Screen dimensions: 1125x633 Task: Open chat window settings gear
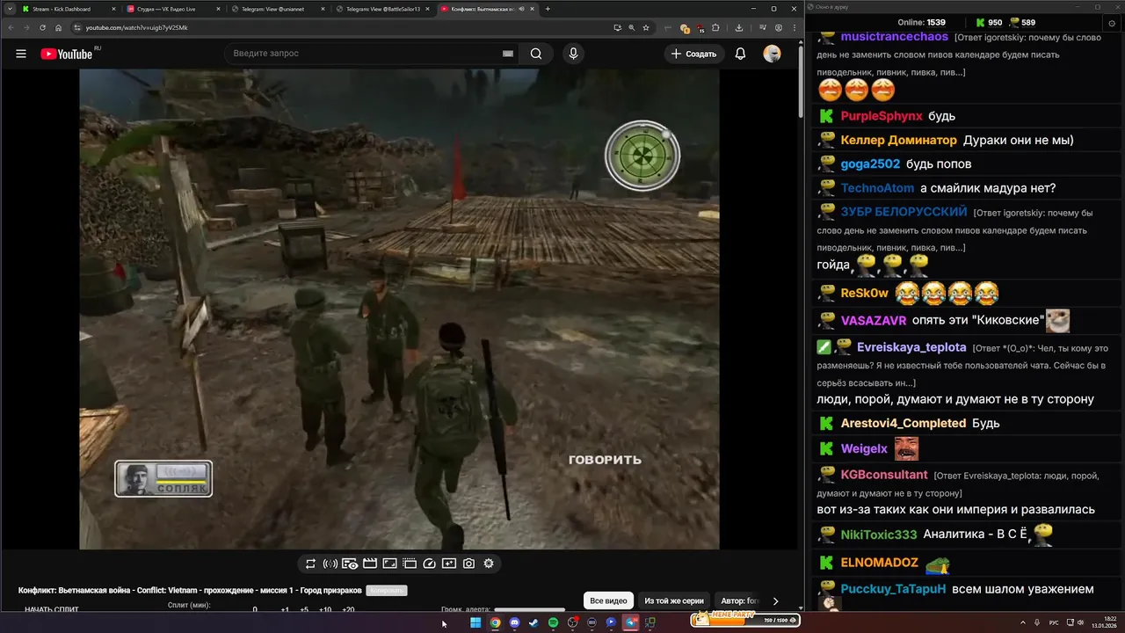click(x=1111, y=22)
